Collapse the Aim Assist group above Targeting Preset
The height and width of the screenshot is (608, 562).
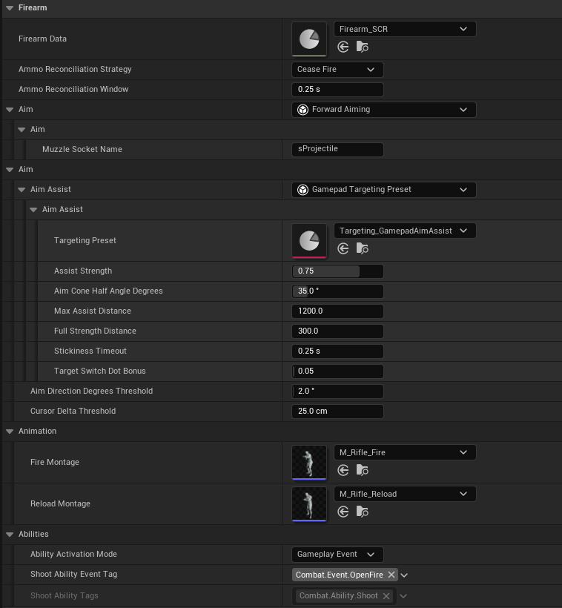33,210
